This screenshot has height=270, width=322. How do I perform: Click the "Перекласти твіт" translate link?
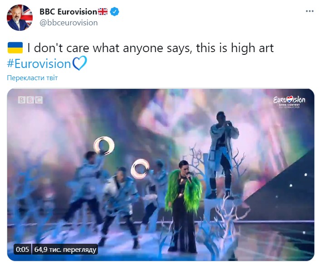pos(32,78)
